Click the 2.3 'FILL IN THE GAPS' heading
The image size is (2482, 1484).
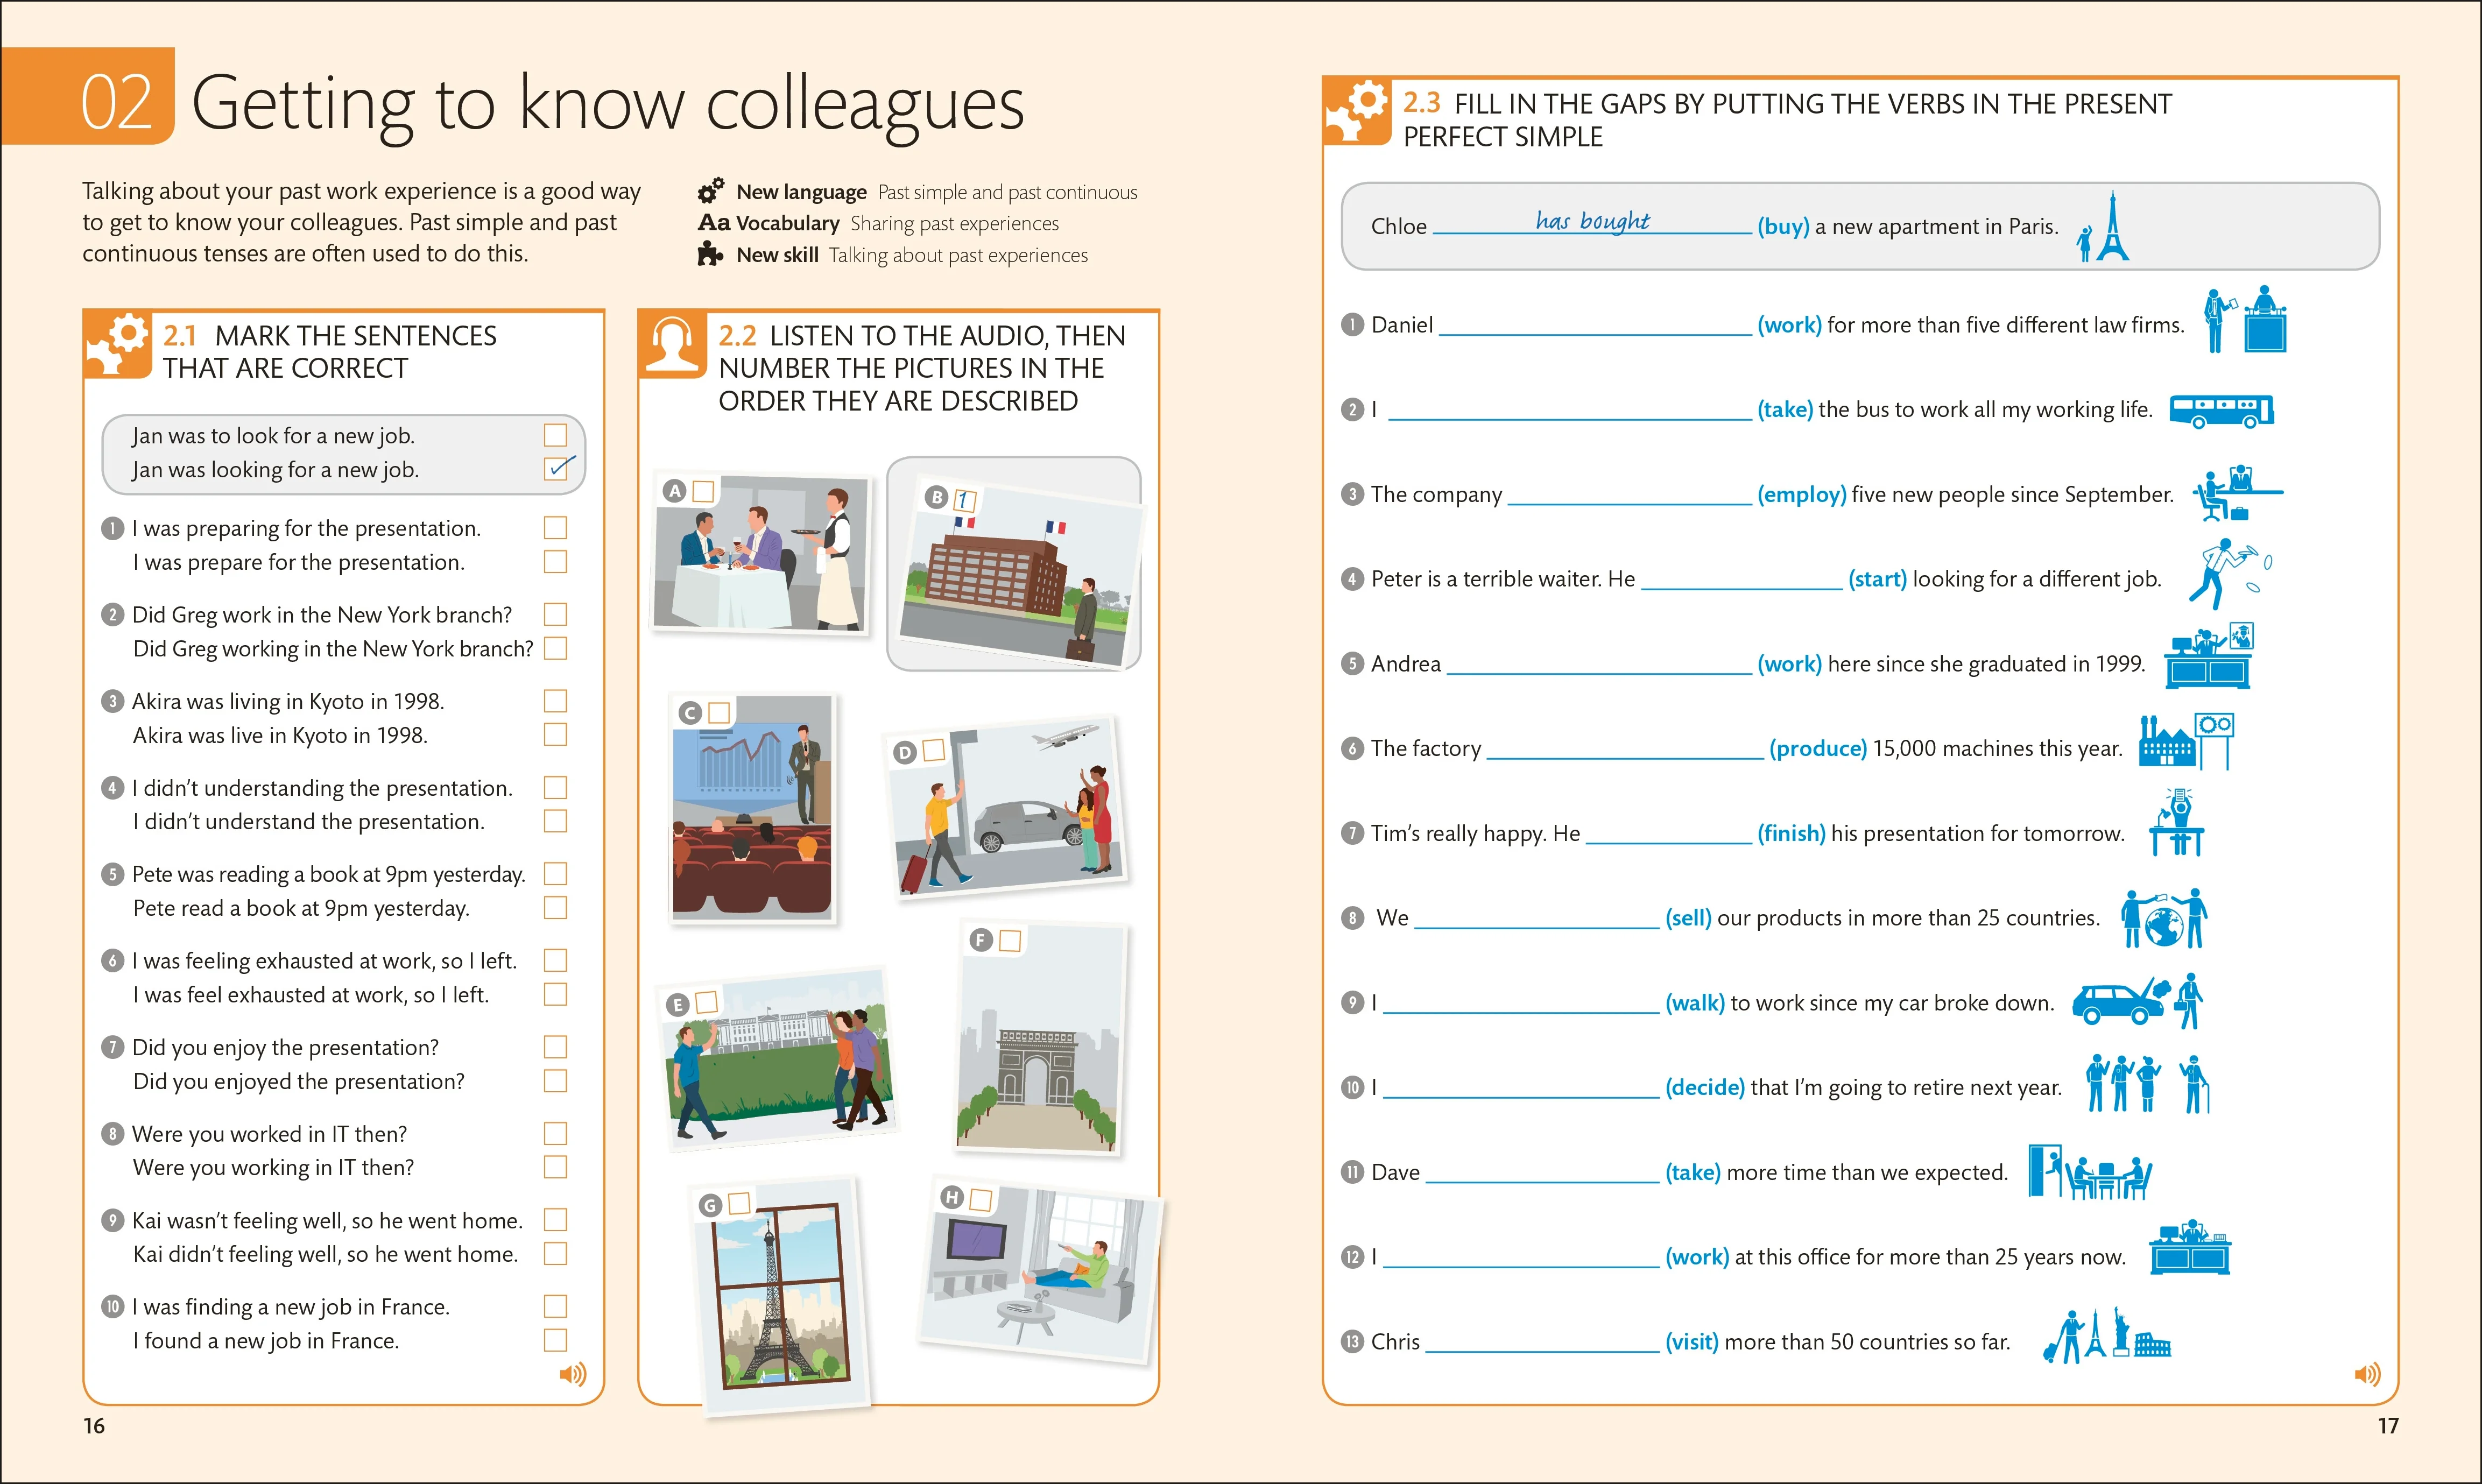[1787, 120]
